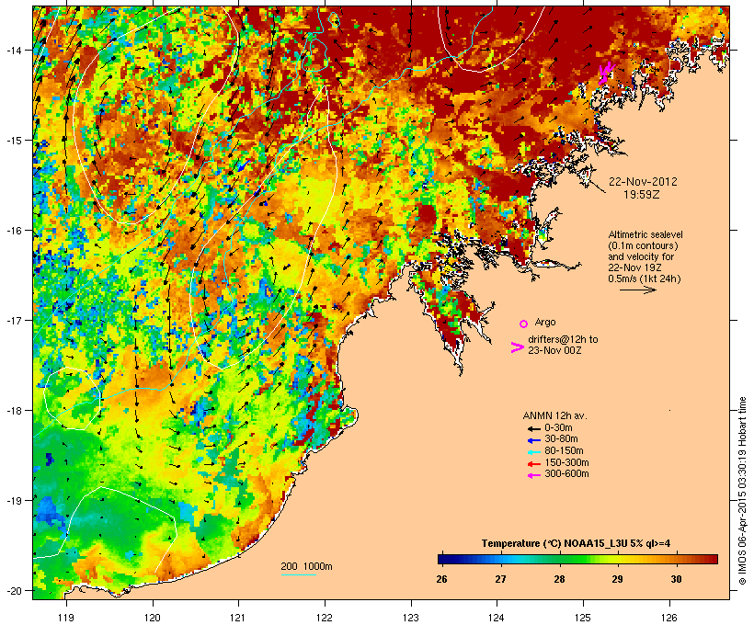Image resolution: width=754 pixels, height=625 pixels.
Task: Click the vertical IMOS copyright timestamp text
Action: tap(742, 492)
